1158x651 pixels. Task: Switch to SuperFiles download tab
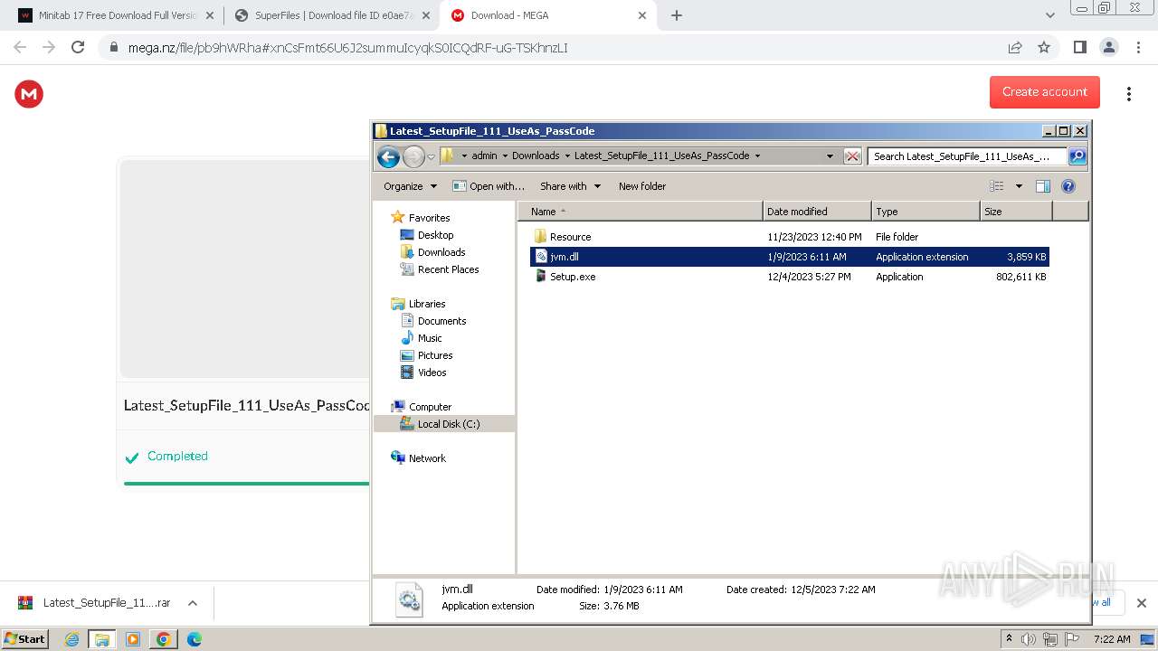pyautogui.click(x=332, y=15)
